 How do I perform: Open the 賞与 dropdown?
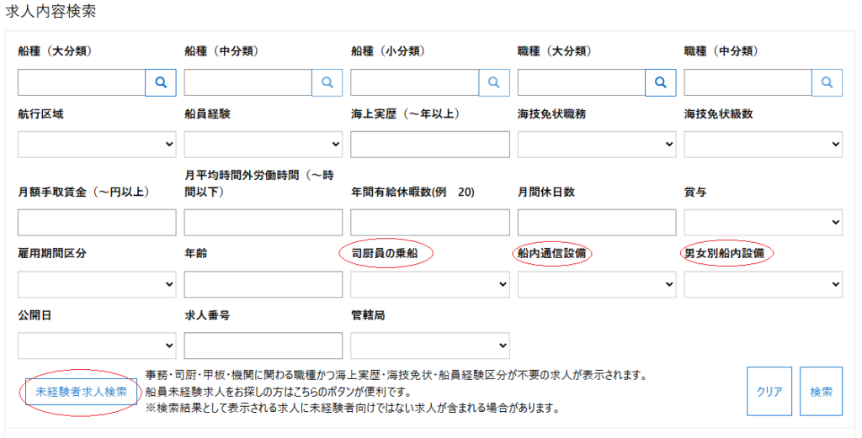763,222
